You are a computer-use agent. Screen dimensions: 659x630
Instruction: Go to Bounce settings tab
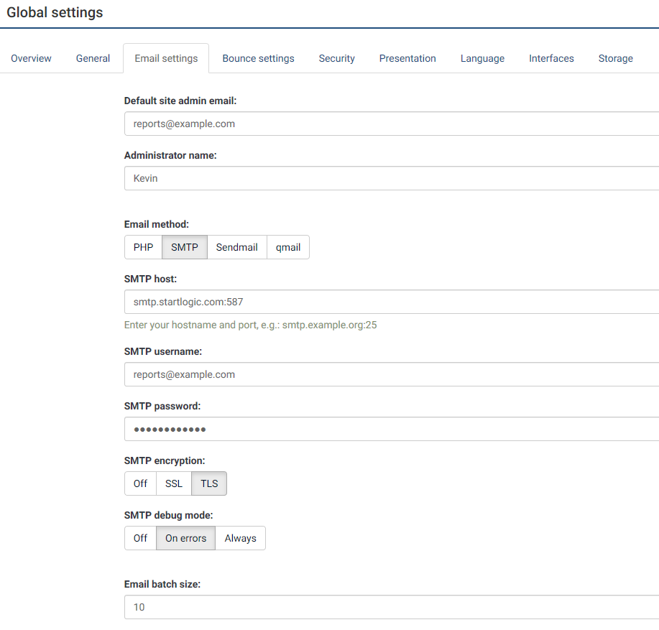click(x=258, y=59)
